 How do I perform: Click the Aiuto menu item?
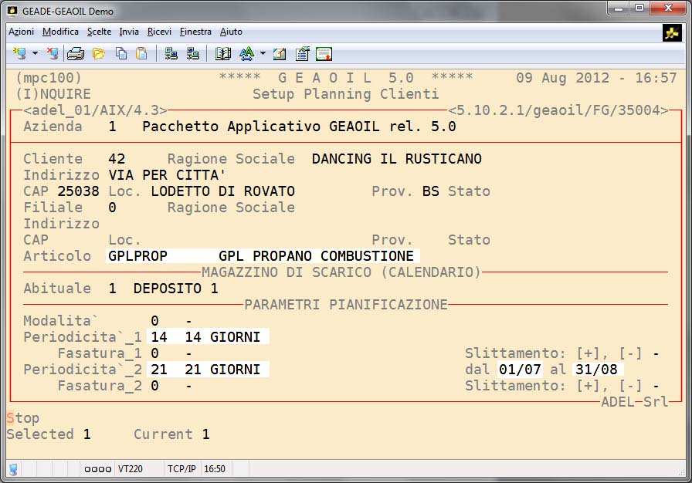[231, 32]
